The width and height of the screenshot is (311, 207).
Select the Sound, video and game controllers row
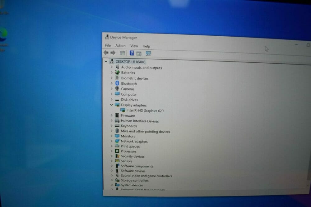coord(146,176)
